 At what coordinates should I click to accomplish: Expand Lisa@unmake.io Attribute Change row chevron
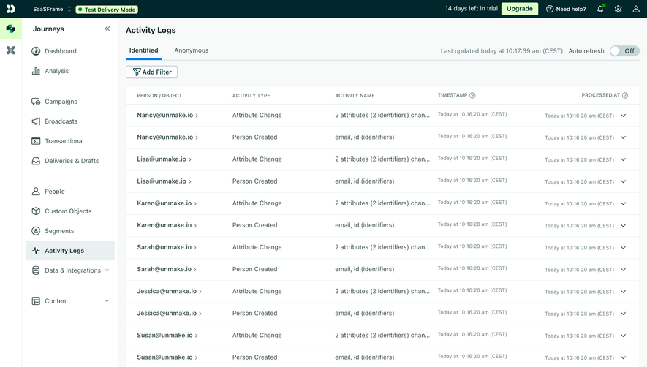623,159
